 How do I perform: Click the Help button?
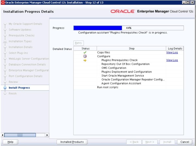pos(10,142)
